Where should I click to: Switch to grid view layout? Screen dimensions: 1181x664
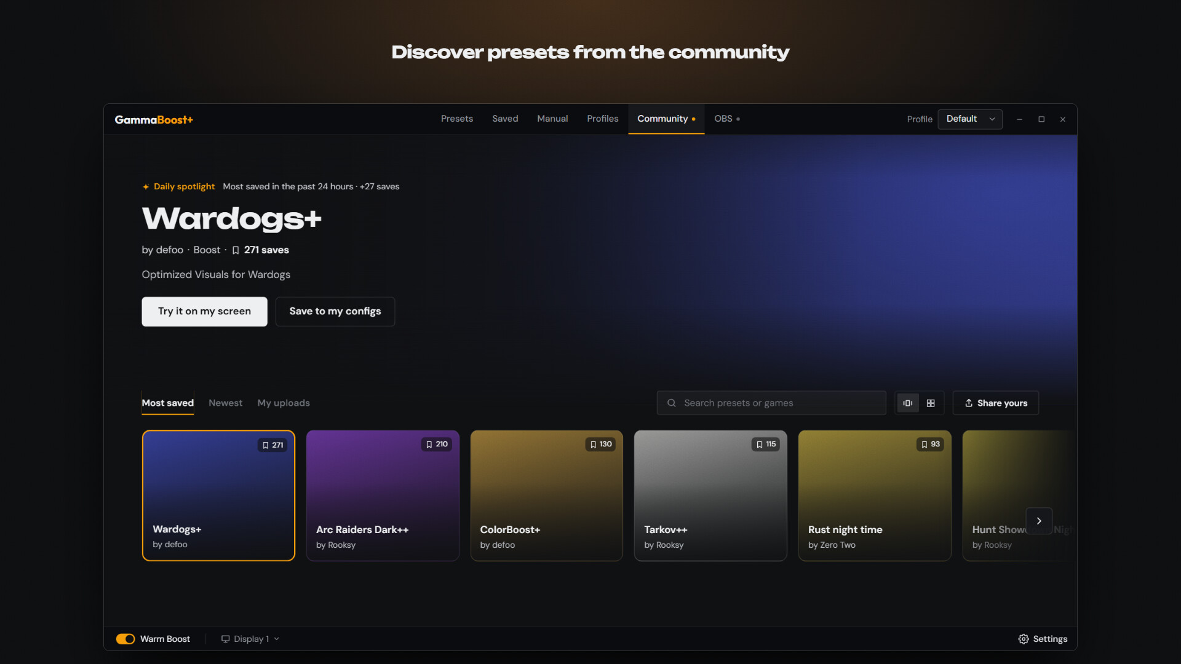pyautogui.click(x=931, y=403)
